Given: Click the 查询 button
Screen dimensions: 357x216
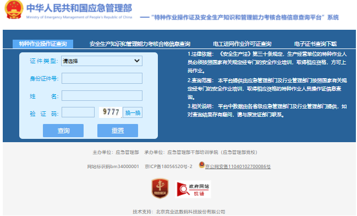Looking at the screenshot, I should click(x=63, y=131).
